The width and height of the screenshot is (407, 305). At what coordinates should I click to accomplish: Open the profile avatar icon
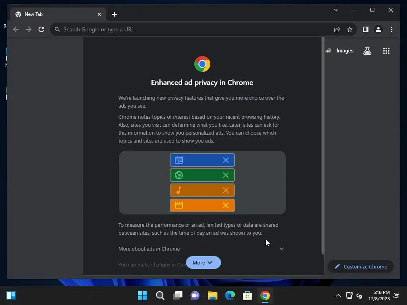click(x=378, y=29)
